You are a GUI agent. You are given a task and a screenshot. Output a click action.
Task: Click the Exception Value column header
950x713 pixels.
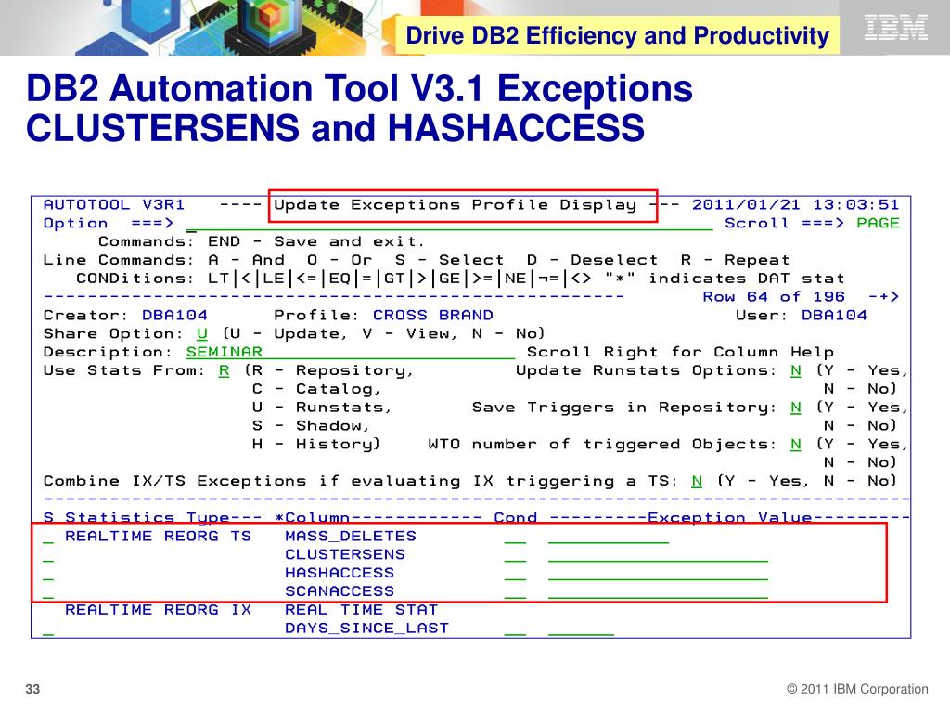point(729,518)
